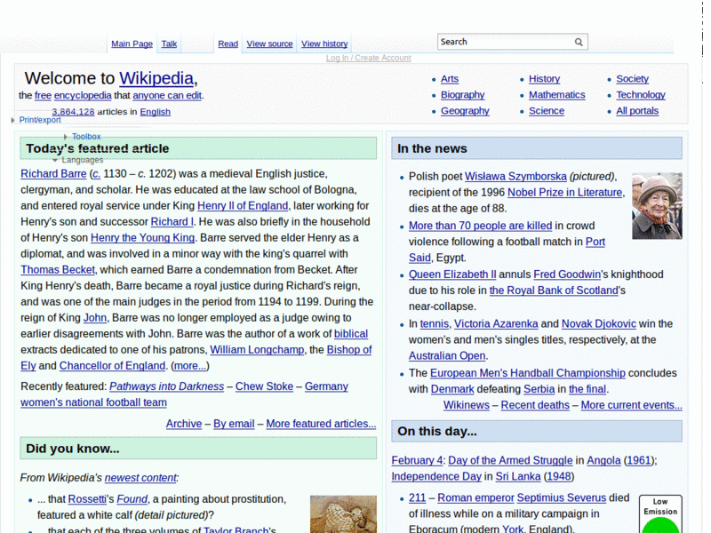Open European Men's Handball Championship link
Image resolution: width=711 pixels, height=533 pixels.
coord(528,373)
